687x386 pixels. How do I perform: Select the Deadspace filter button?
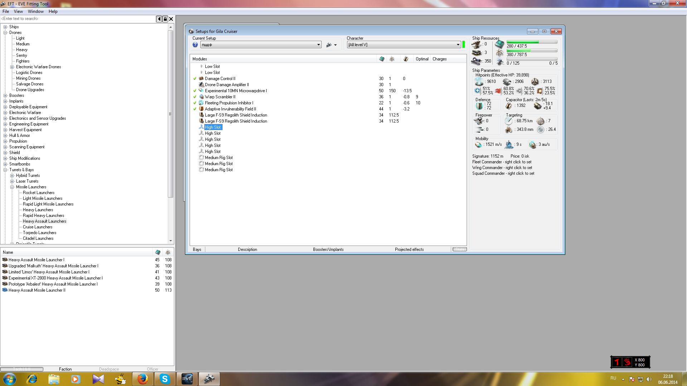coord(109,369)
